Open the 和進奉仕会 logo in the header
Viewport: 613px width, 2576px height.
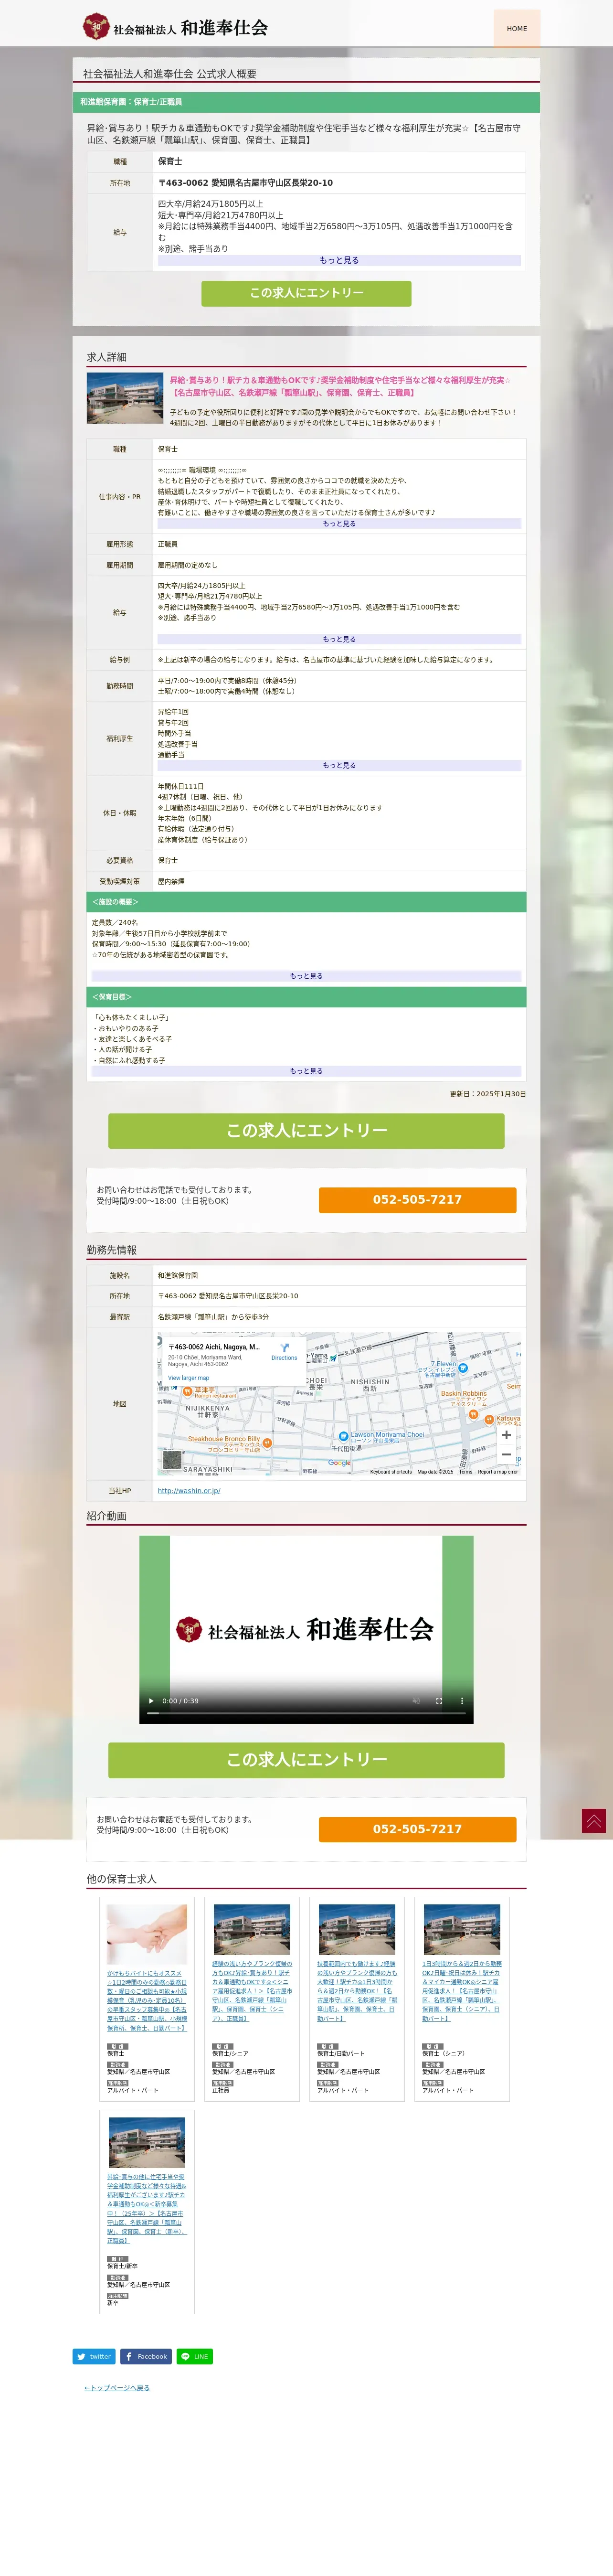click(x=175, y=27)
